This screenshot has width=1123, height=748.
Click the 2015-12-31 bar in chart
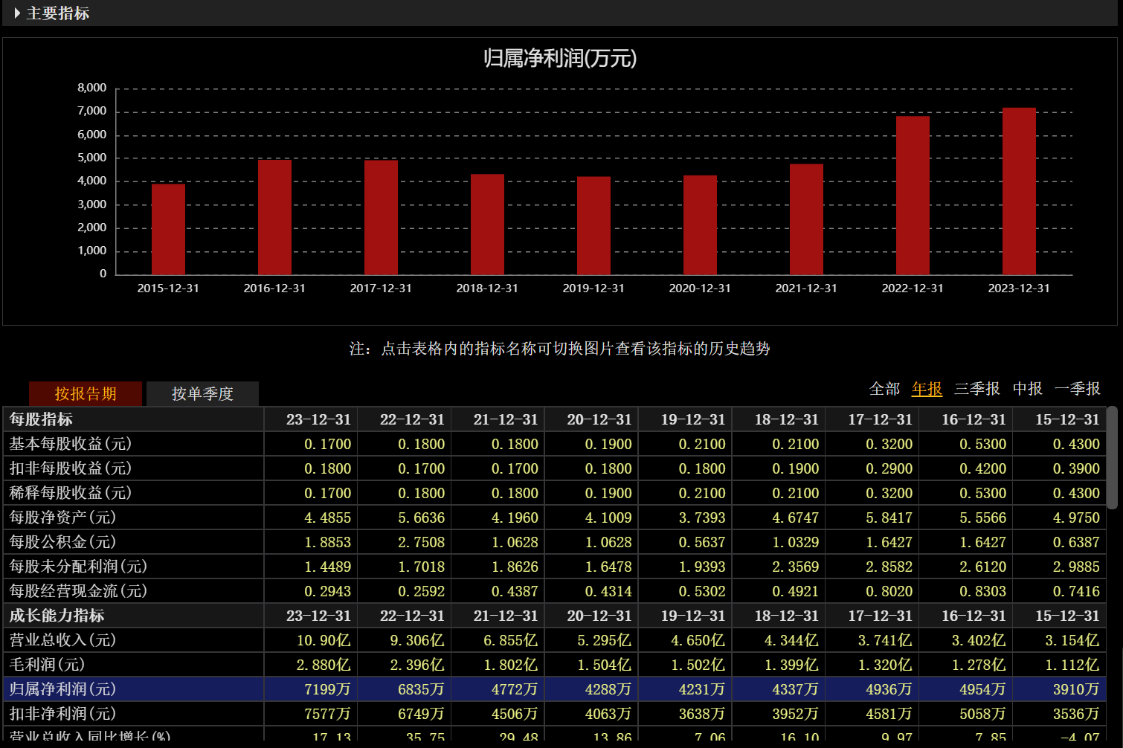coord(168,230)
